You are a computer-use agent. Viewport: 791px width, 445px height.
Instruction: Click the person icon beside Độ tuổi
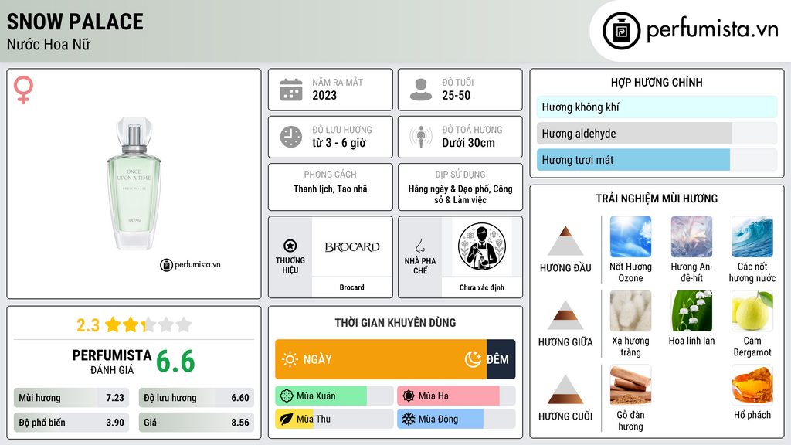(421, 90)
